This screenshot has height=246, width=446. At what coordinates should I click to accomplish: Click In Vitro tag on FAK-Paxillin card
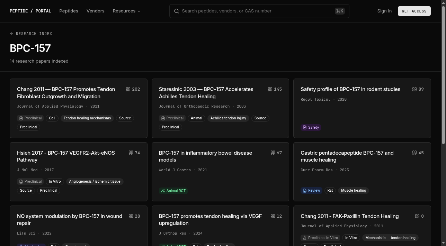[x=351, y=238]
